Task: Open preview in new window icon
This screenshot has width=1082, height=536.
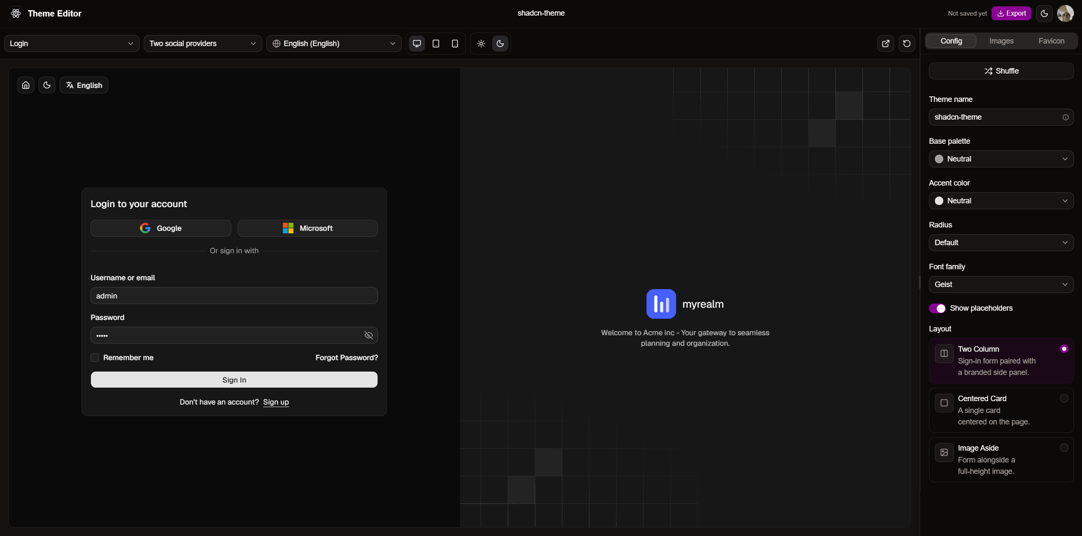Action: point(886,44)
